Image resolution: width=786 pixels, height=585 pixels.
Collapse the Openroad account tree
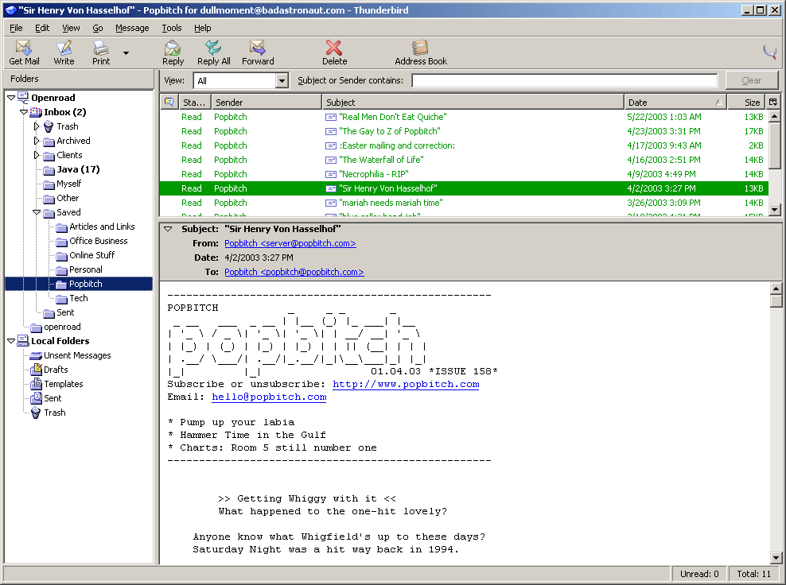[11, 98]
